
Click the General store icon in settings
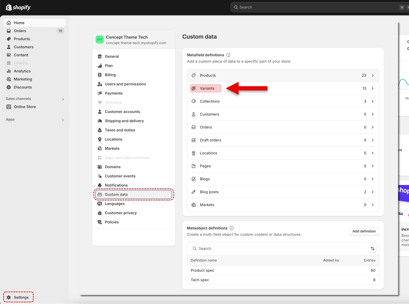(x=100, y=56)
